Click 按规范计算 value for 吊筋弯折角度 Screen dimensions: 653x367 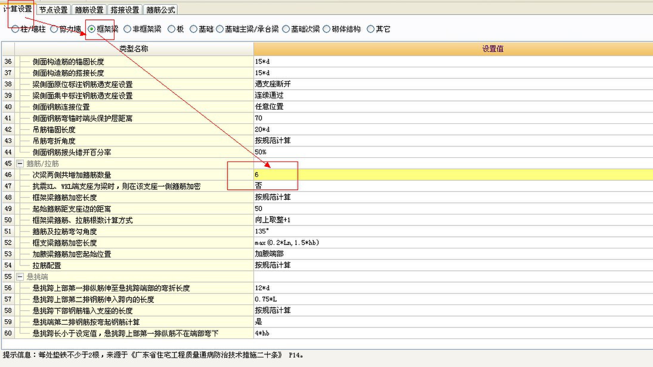coord(273,141)
